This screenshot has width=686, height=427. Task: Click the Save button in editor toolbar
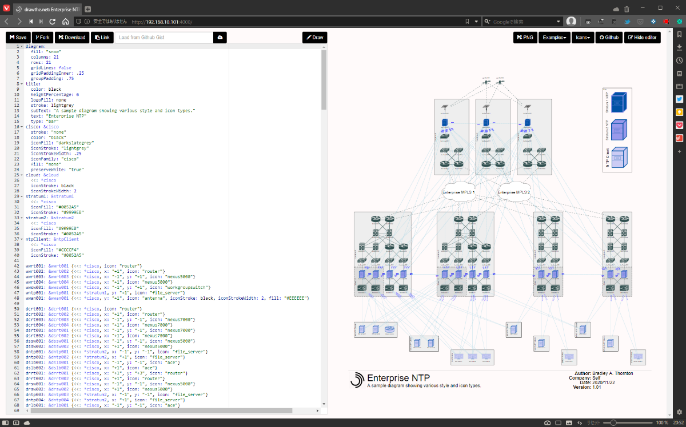[18, 37]
